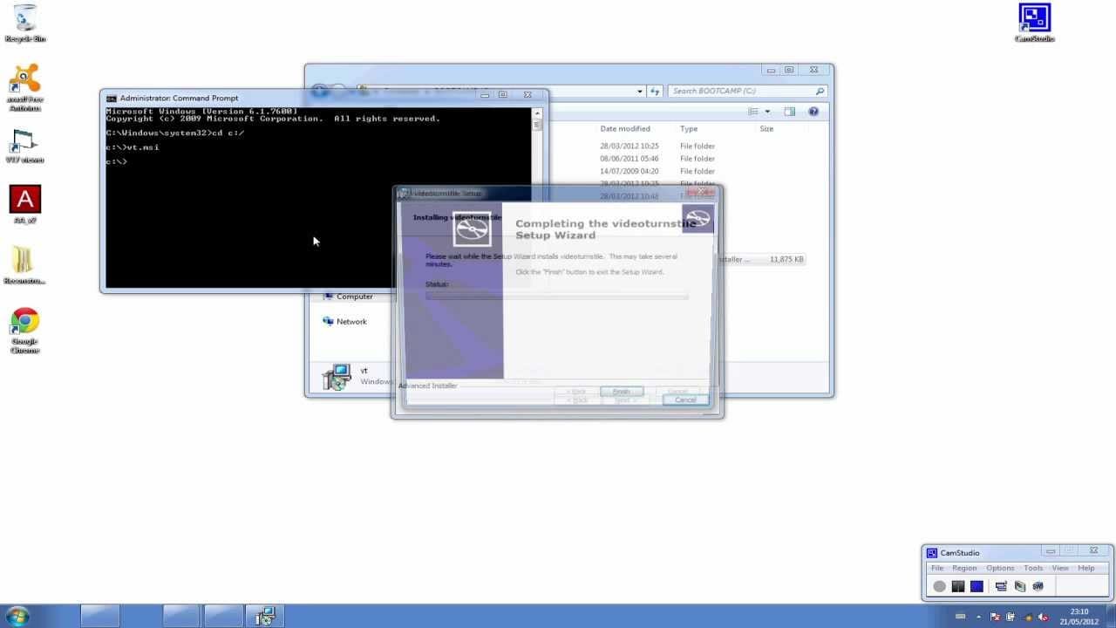Viewport: 1116px width, 628px height.
Task: Click the keyboard icon in system tray
Action: 961,617
